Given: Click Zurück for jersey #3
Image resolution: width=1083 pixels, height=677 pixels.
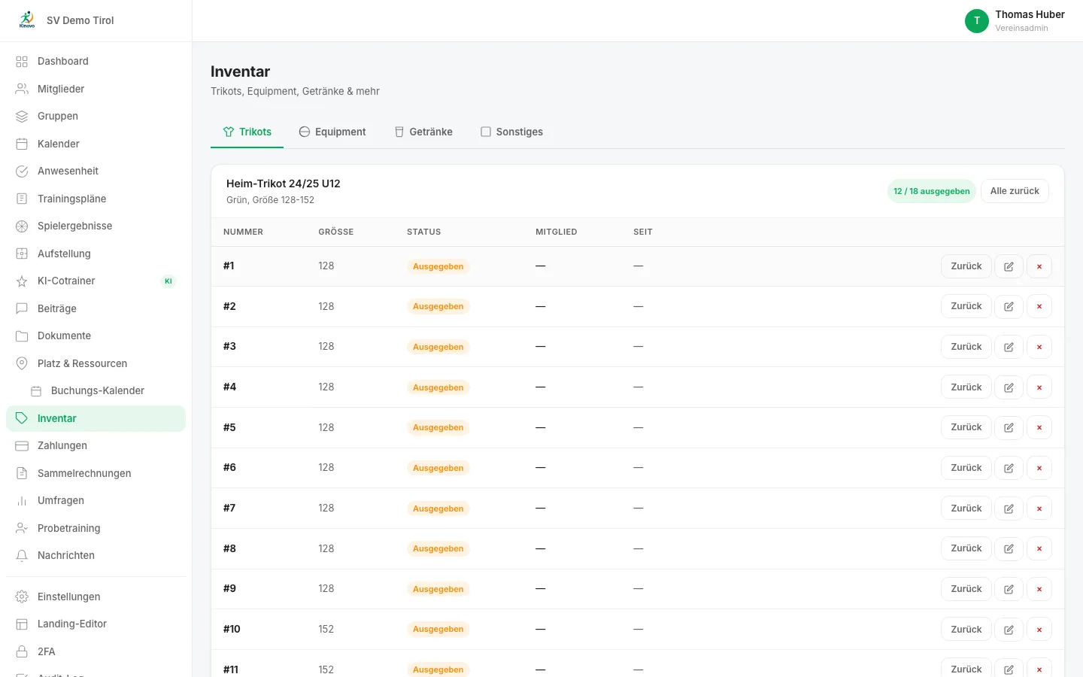Looking at the screenshot, I should click(966, 347).
